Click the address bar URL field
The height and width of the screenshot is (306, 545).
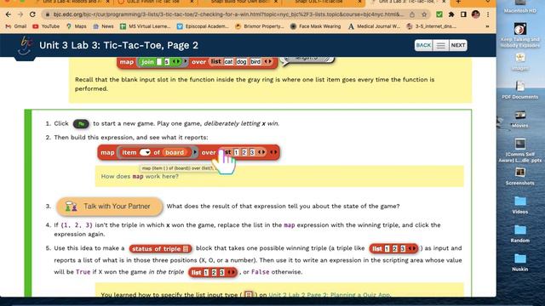(229, 14)
